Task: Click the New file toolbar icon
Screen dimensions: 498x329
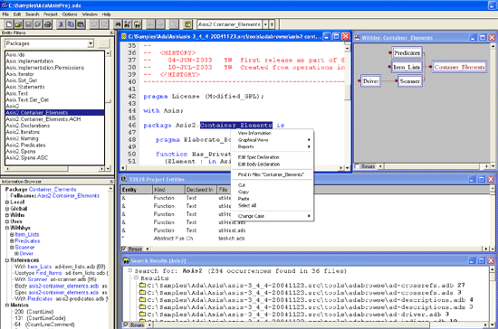Action: pos(9,24)
